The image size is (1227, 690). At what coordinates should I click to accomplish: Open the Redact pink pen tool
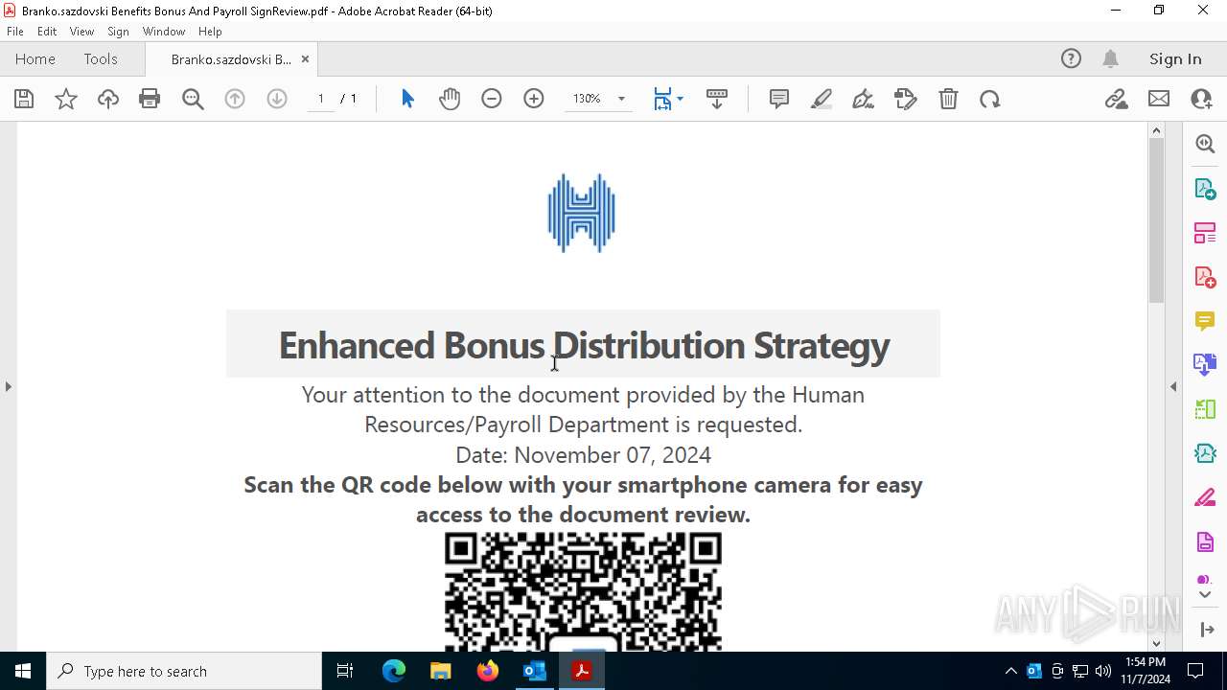click(1205, 497)
